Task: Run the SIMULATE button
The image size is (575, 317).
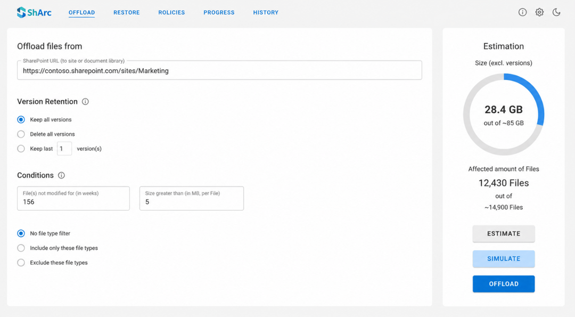Action: click(504, 259)
